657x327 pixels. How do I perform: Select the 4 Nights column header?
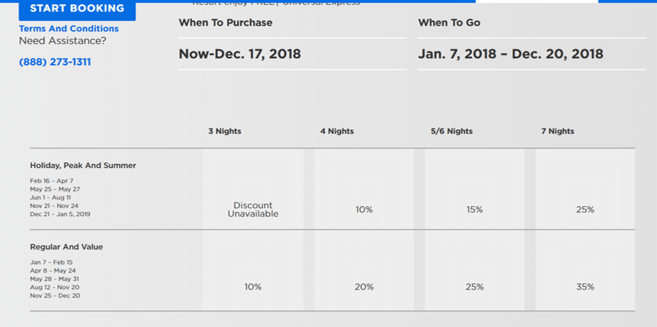pyautogui.click(x=337, y=131)
